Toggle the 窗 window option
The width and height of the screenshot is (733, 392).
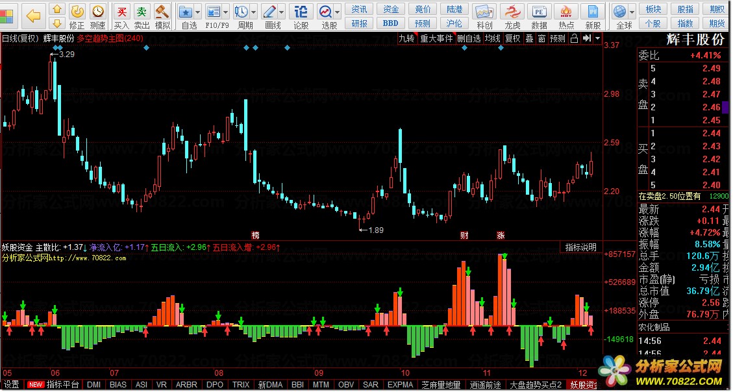click(541, 39)
